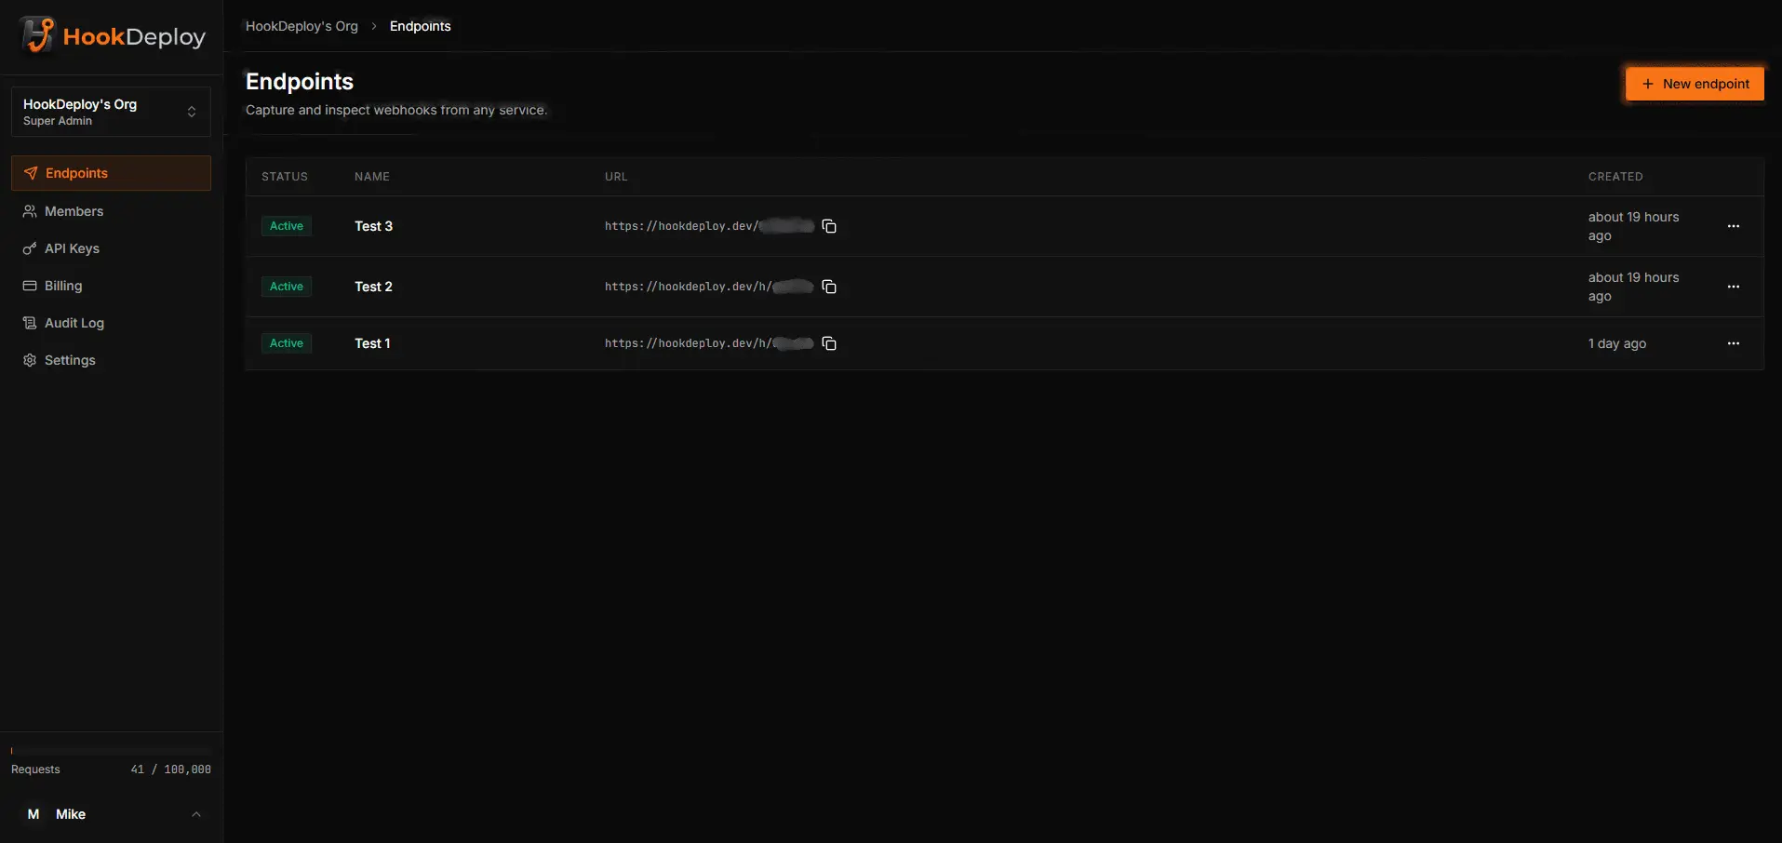This screenshot has height=843, width=1782.
Task: Click the Requests label in sidebar
Action: point(35,769)
